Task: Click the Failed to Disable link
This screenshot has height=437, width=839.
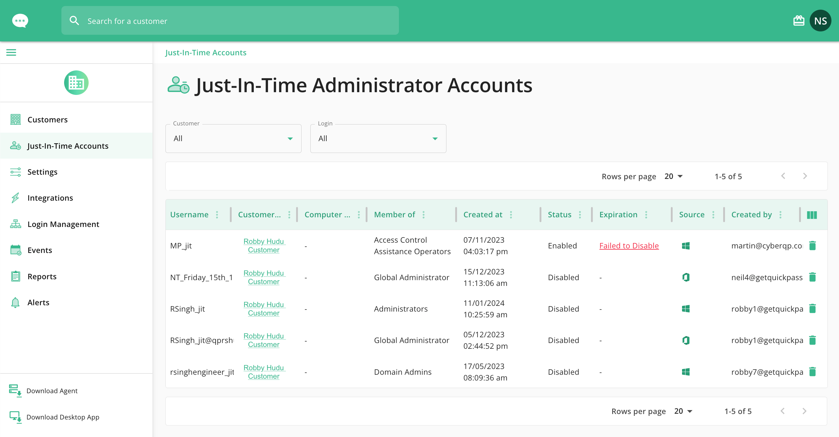Action: [x=628, y=246]
